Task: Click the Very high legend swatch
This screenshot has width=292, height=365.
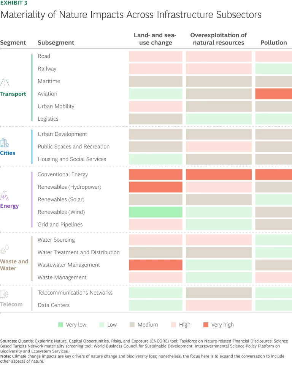Action: point(206,325)
